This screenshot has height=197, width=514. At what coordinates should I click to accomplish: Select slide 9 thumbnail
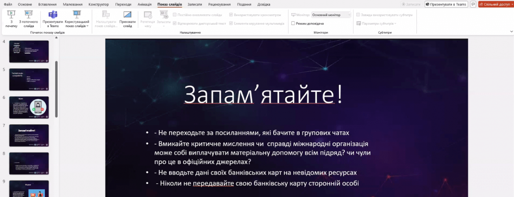[29, 189]
